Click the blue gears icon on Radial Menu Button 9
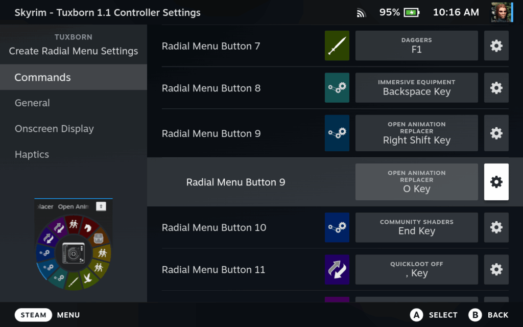Image resolution: width=523 pixels, height=327 pixels. click(x=337, y=133)
